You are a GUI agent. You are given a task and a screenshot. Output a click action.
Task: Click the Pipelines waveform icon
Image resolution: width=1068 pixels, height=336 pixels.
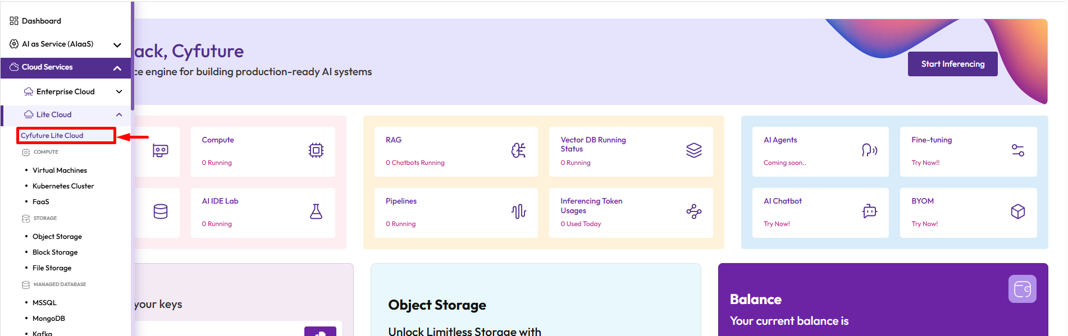point(518,211)
